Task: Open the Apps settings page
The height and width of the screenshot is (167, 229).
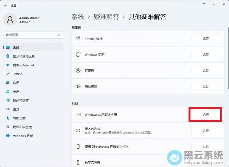Action: coord(16,83)
